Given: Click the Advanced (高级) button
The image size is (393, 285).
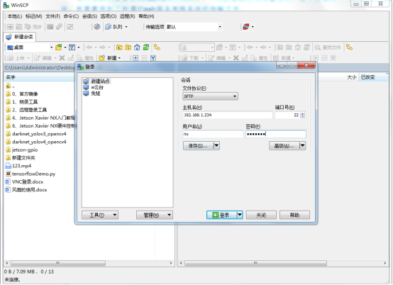Looking at the screenshot, I should (x=284, y=145).
